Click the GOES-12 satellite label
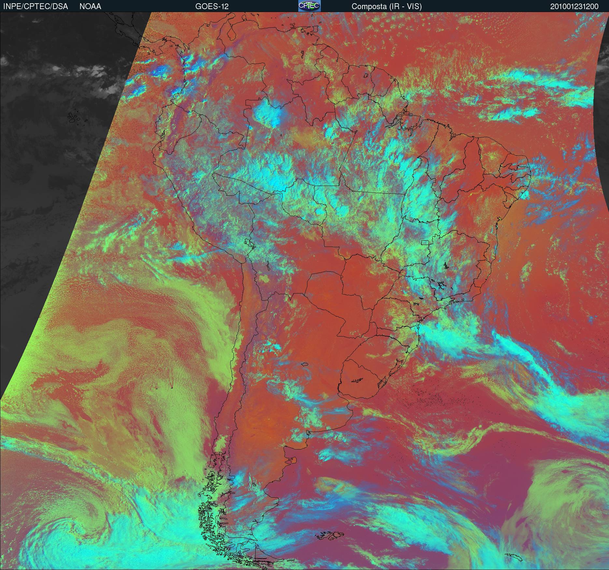 tap(212, 7)
